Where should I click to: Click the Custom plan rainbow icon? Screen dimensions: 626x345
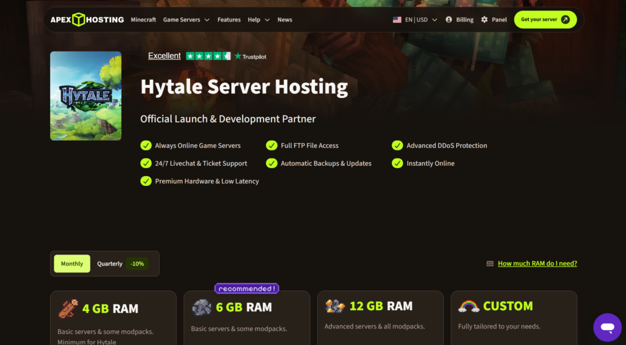(469, 306)
